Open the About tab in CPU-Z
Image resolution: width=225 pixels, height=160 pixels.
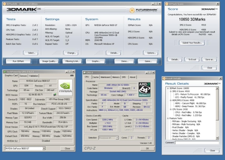click(x=132, y=77)
